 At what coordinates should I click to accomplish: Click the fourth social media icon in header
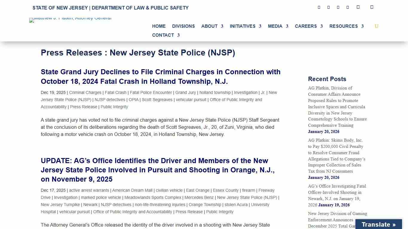click(x=347, y=7)
